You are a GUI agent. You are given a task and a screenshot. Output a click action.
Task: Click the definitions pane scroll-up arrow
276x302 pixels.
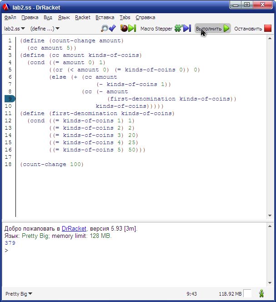[270, 38]
